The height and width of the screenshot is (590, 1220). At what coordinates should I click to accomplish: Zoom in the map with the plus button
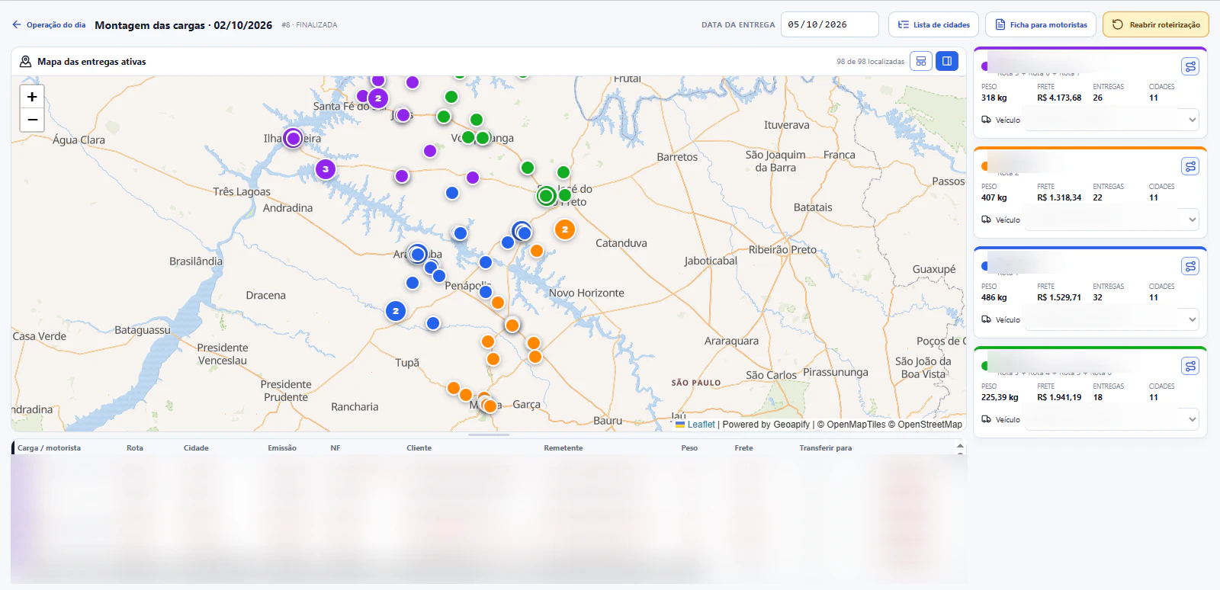tap(32, 97)
